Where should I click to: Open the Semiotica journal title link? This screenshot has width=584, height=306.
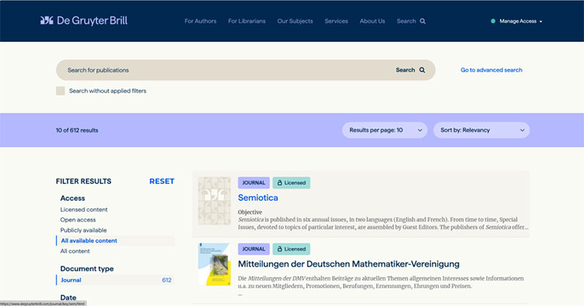[258, 197]
